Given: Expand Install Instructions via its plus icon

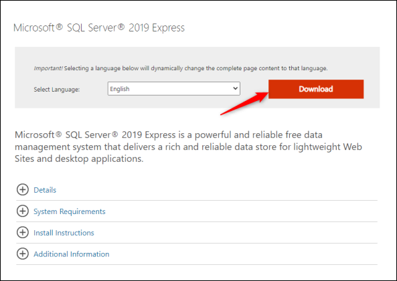Looking at the screenshot, I should 23,232.
